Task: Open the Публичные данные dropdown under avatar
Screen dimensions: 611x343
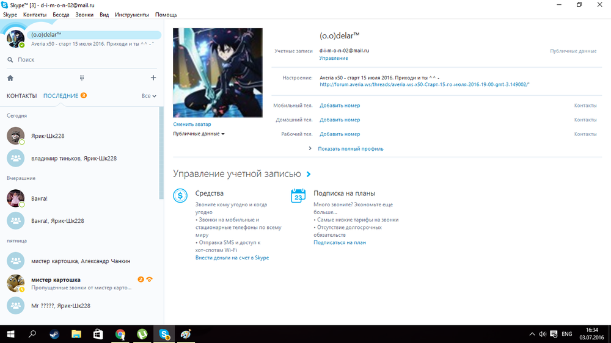Action: [x=199, y=134]
